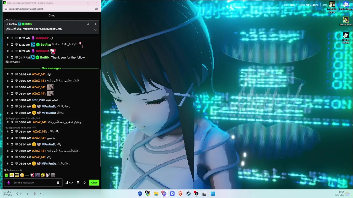The width and height of the screenshot is (353, 198).
Task: Click the Chrome icon in taskbar
Action: click(148, 194)
